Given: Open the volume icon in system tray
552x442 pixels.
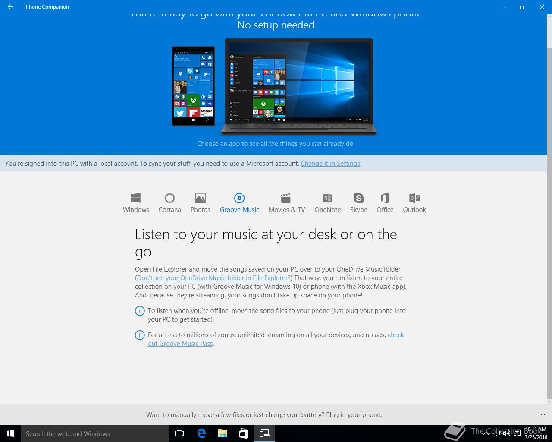Looking at the screenshot, I should tap(508, 433).
